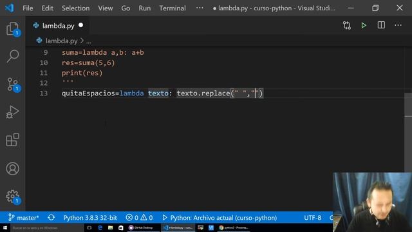Click the word quitaEspacios in line 13
Viewport: 412px width, 232px height.
tap(89, 93)
